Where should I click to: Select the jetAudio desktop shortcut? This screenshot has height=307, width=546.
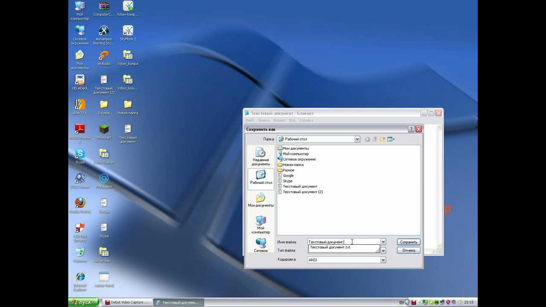[104, 58]
